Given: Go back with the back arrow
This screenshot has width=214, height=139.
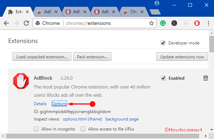Looking at the screenshot, I should coord(6,23).
